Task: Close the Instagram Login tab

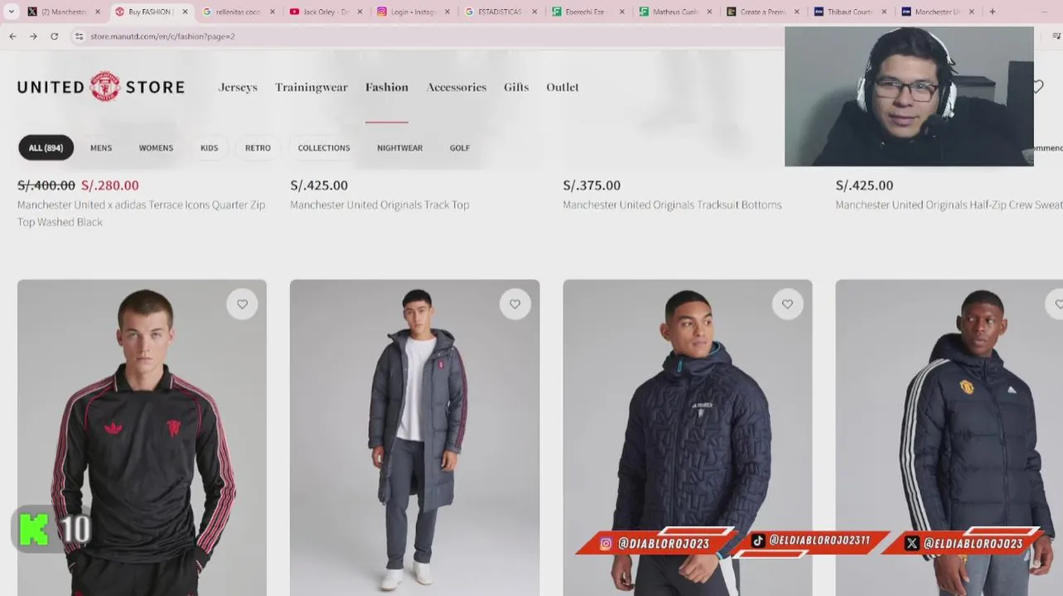Action: tap(447, 12)
